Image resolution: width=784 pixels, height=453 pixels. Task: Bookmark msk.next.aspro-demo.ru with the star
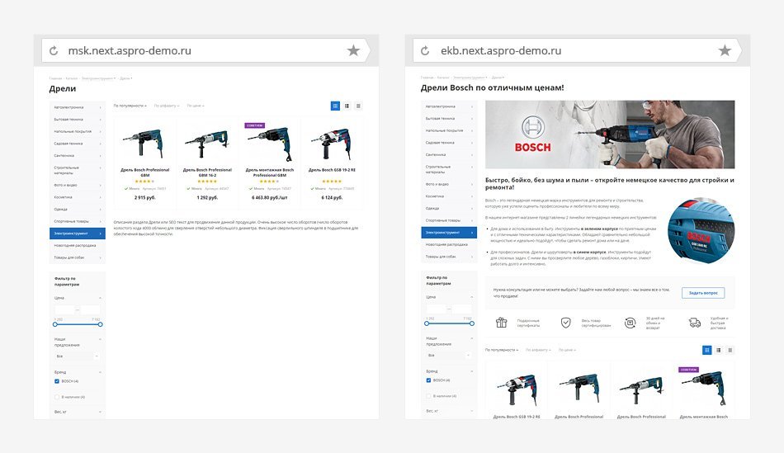tap(353, 50)
